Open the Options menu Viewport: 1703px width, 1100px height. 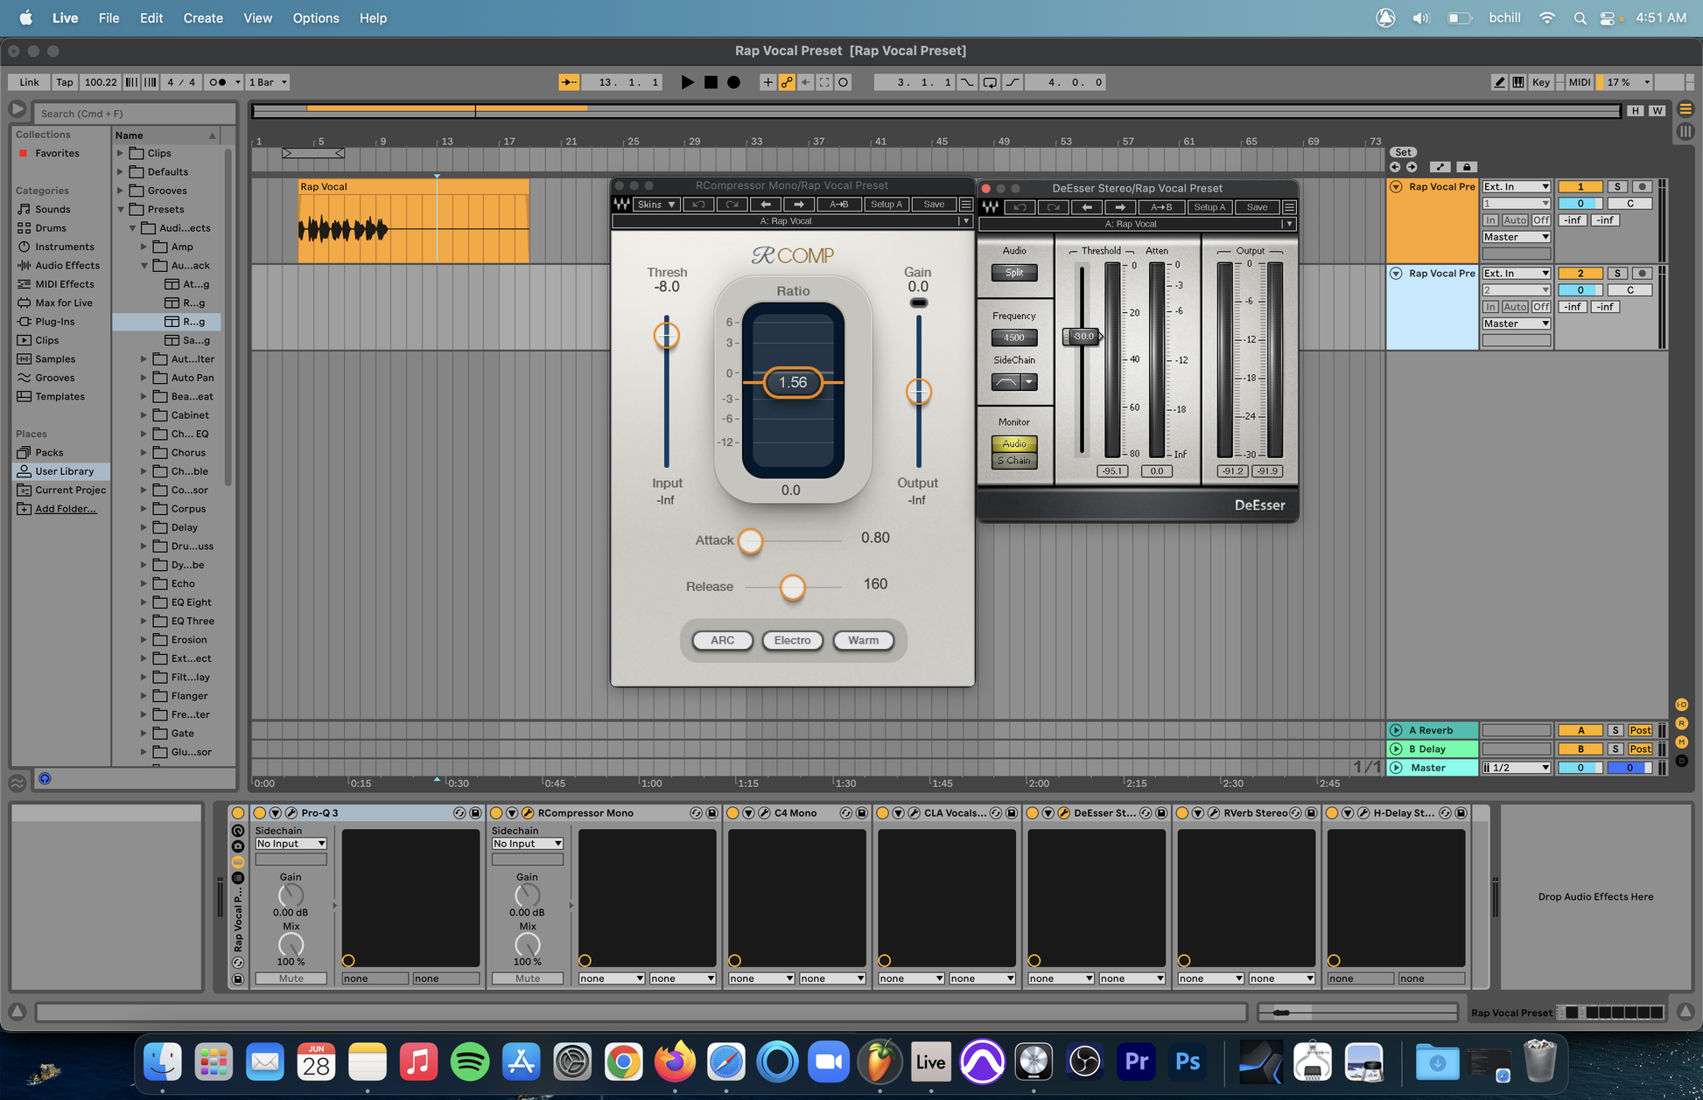[315, 17]
